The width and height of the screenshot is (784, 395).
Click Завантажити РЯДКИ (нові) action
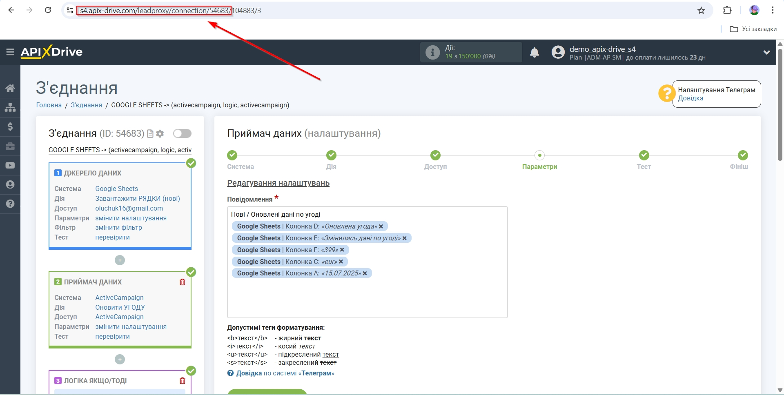pos(138,198)
